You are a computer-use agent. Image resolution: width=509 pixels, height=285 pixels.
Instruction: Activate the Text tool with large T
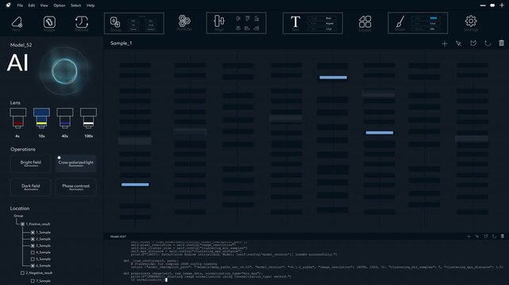click(x=295, y=22)
